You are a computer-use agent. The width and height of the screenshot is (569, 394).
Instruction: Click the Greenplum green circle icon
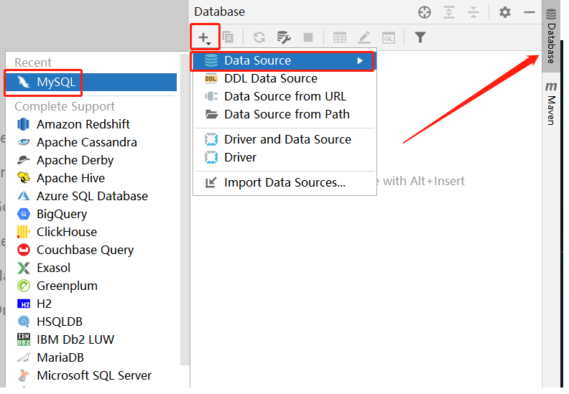pyautogui.click(x=24, y=286)
